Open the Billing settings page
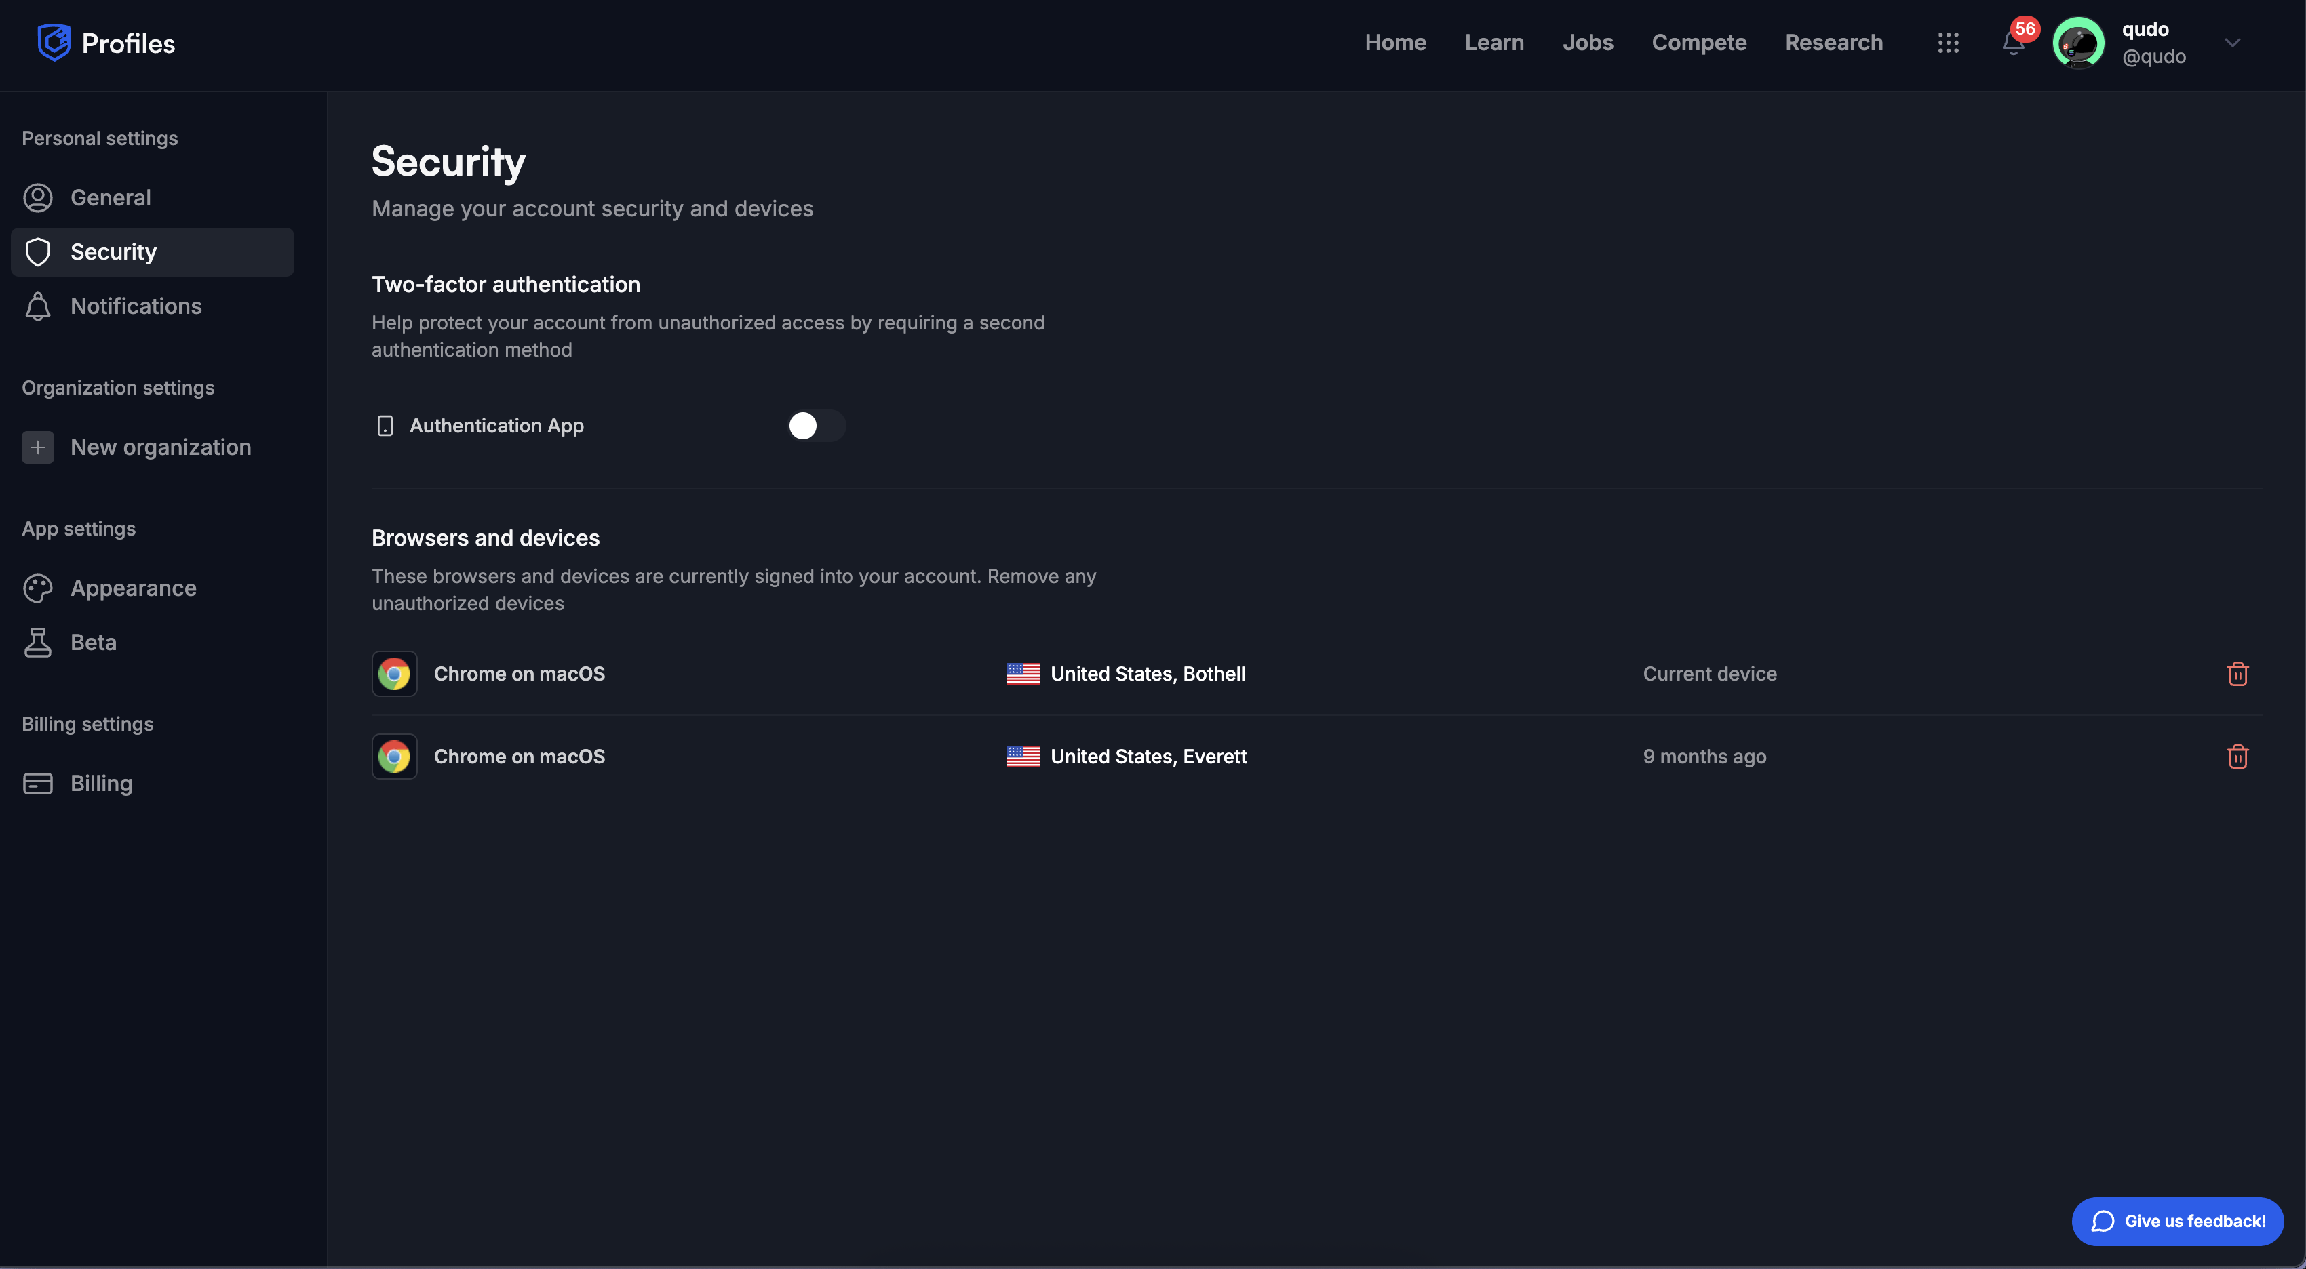 [x=101, y=784]
